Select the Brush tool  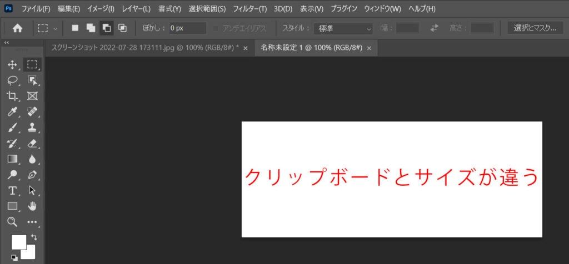click(12, 128)
